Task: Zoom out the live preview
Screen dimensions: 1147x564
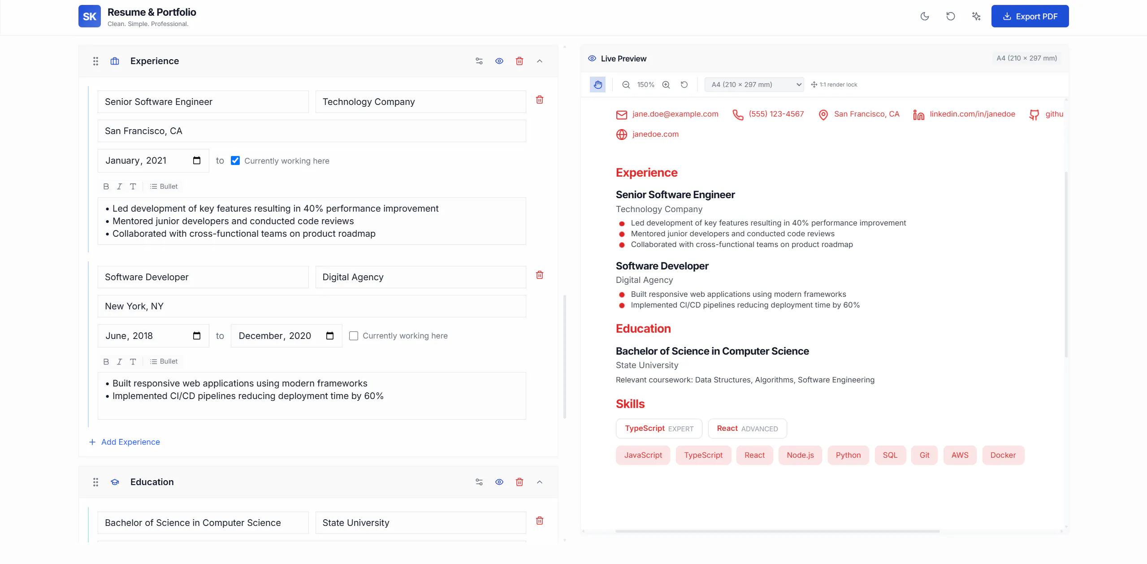Action: point(626,85)
